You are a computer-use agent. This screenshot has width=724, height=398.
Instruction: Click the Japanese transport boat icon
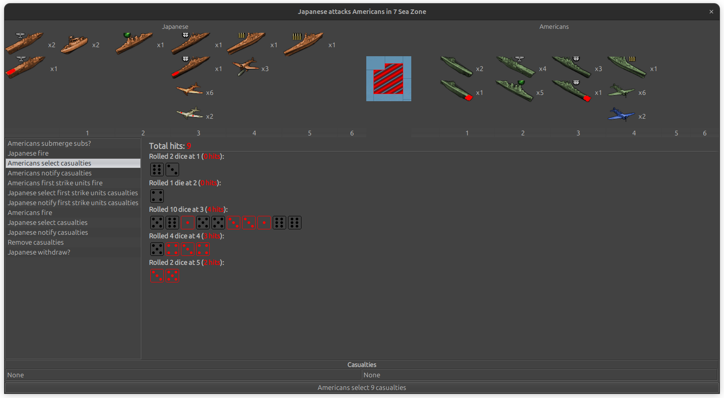click(74, 44)
